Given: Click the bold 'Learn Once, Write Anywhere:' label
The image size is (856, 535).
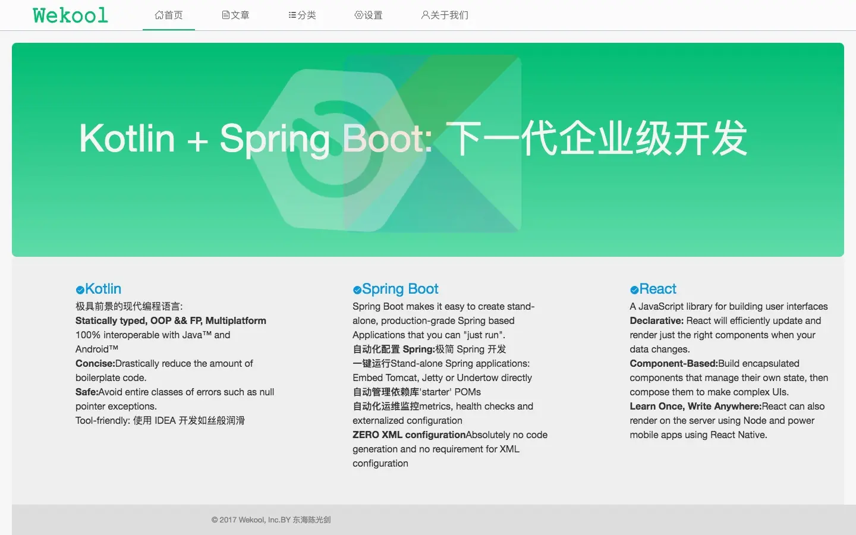Looking at the screenshot, I should point(695,407).
